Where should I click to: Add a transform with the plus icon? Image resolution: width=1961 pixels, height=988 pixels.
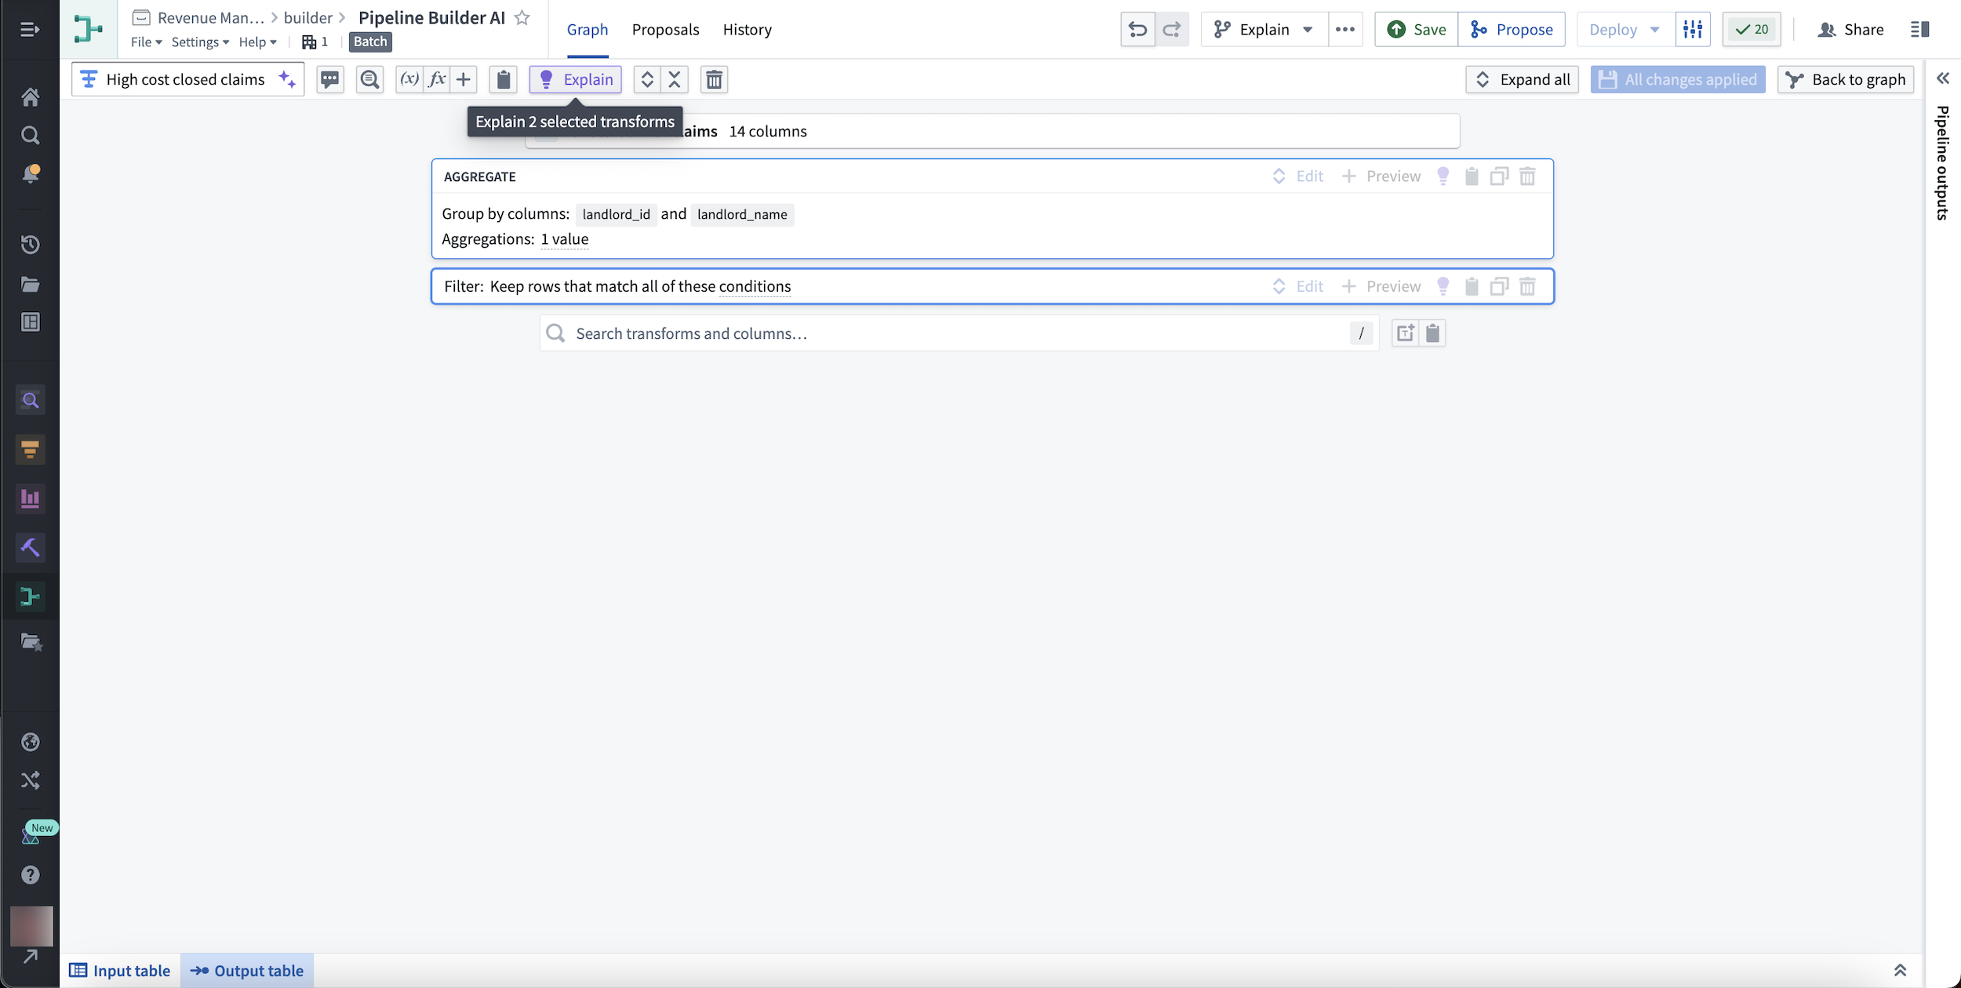464,79
